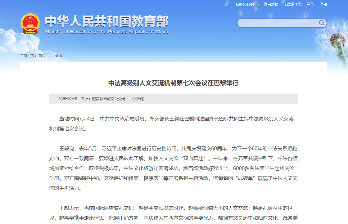Click the star icon beside 收藏
Image resolution: width=348 pixels, height=224 pixels.
(x=133, y=99)
